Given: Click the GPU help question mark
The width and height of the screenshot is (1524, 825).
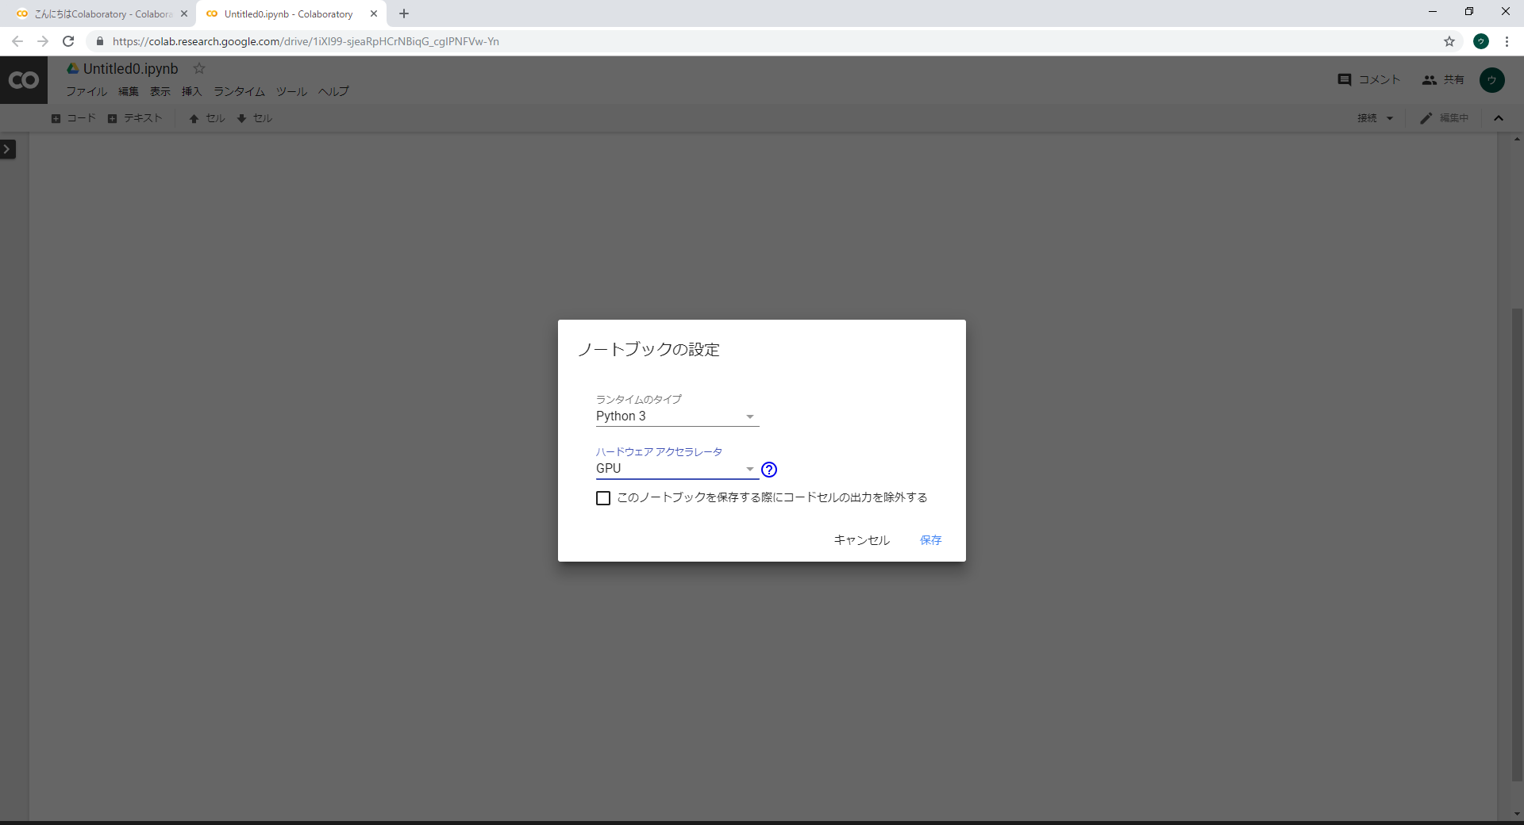Looking at the screenshot, I should tap(768, 470).
